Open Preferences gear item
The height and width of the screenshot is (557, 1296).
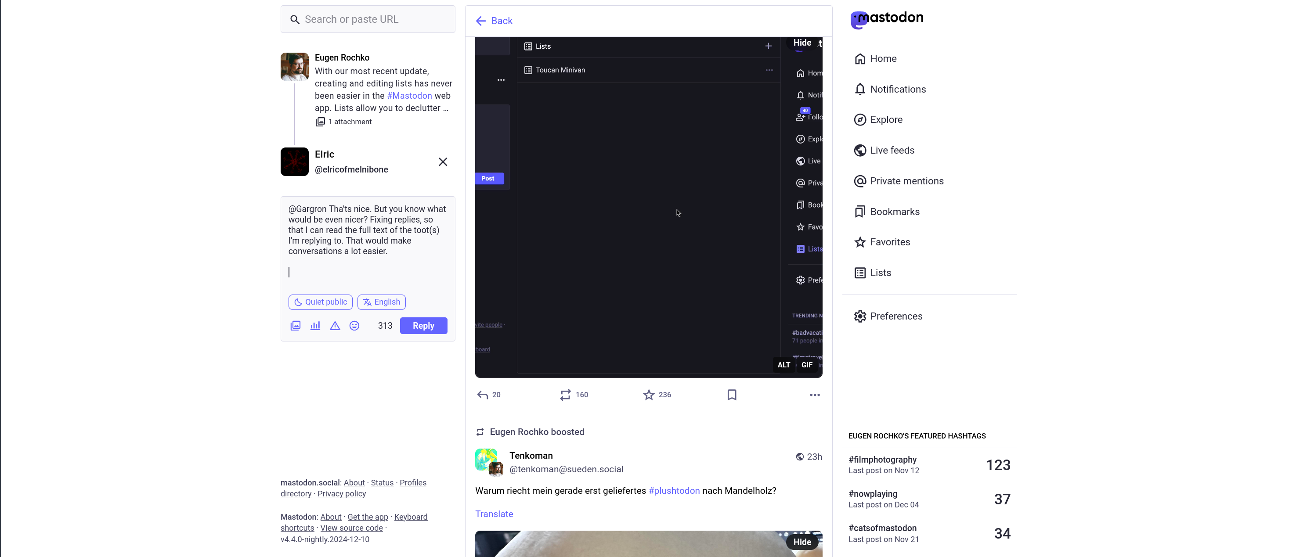tap(895, 316)
